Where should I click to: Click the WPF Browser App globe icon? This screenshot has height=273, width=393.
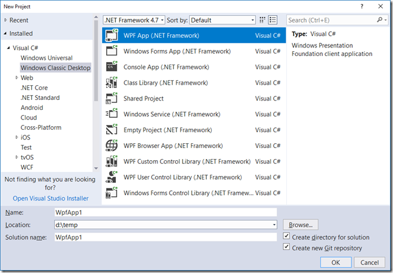pos(112,146)
